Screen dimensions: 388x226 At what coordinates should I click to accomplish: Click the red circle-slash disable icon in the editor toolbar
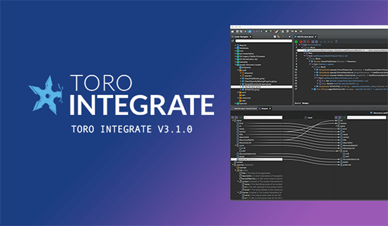[x=308, y=42]
